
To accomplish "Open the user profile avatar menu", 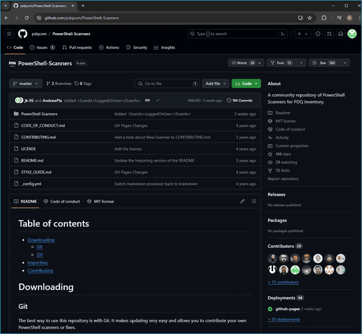I will (352, 34).
